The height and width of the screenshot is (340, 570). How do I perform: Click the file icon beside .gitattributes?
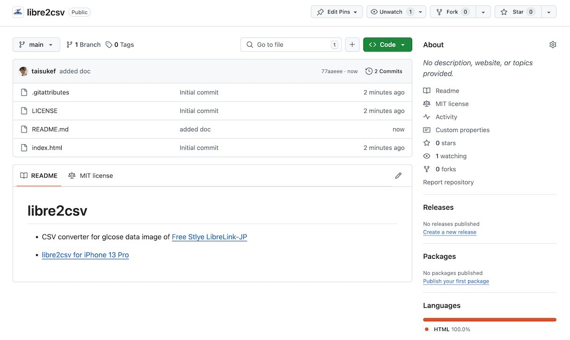[x=24, y=92]
